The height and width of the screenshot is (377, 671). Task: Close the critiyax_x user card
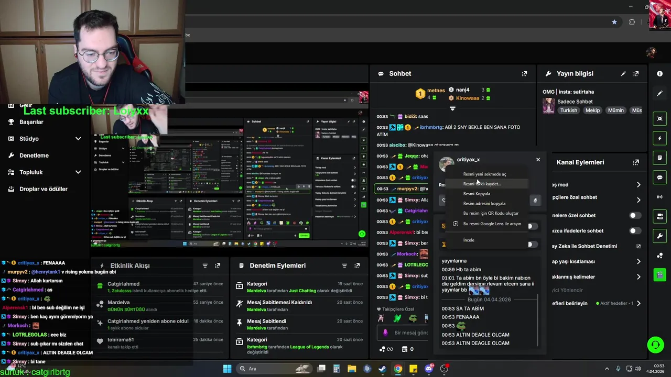coord(538,160)
